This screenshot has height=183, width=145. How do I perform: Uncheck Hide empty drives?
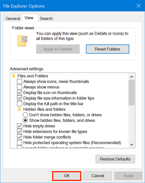(20, 126)
